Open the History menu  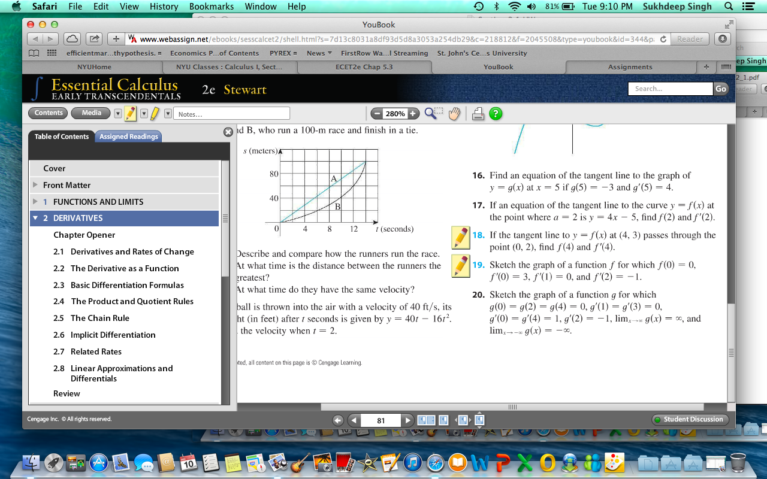(x=164, y=7)
